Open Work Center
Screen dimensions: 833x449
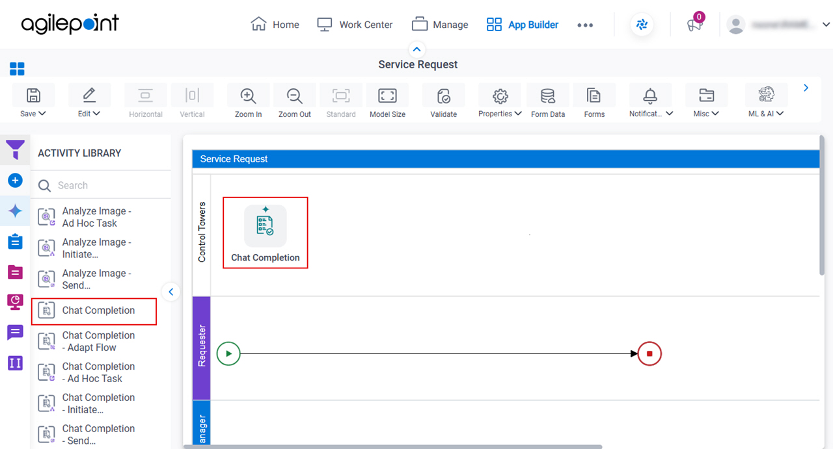[355, 25]
